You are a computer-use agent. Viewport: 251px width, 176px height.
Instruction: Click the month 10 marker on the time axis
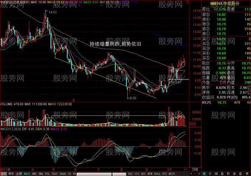coord(169,170)
